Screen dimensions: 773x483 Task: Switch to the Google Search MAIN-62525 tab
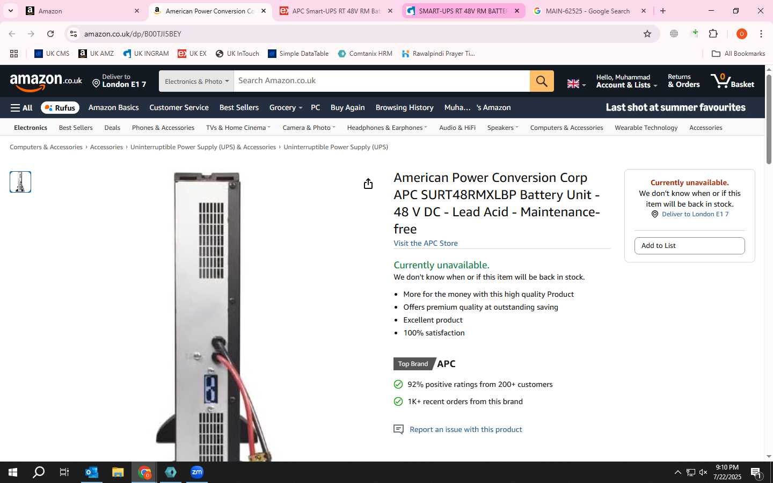[588, 11]
